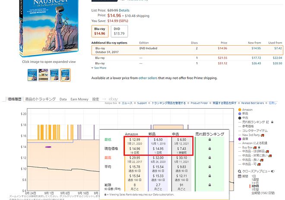Open the Earn Money tab

coord(79,99)
